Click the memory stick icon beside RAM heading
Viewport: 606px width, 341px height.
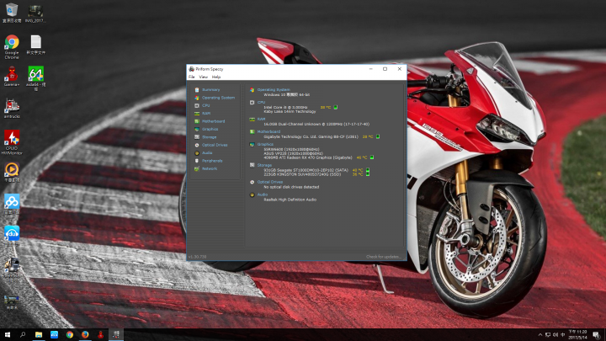(252, 120)
